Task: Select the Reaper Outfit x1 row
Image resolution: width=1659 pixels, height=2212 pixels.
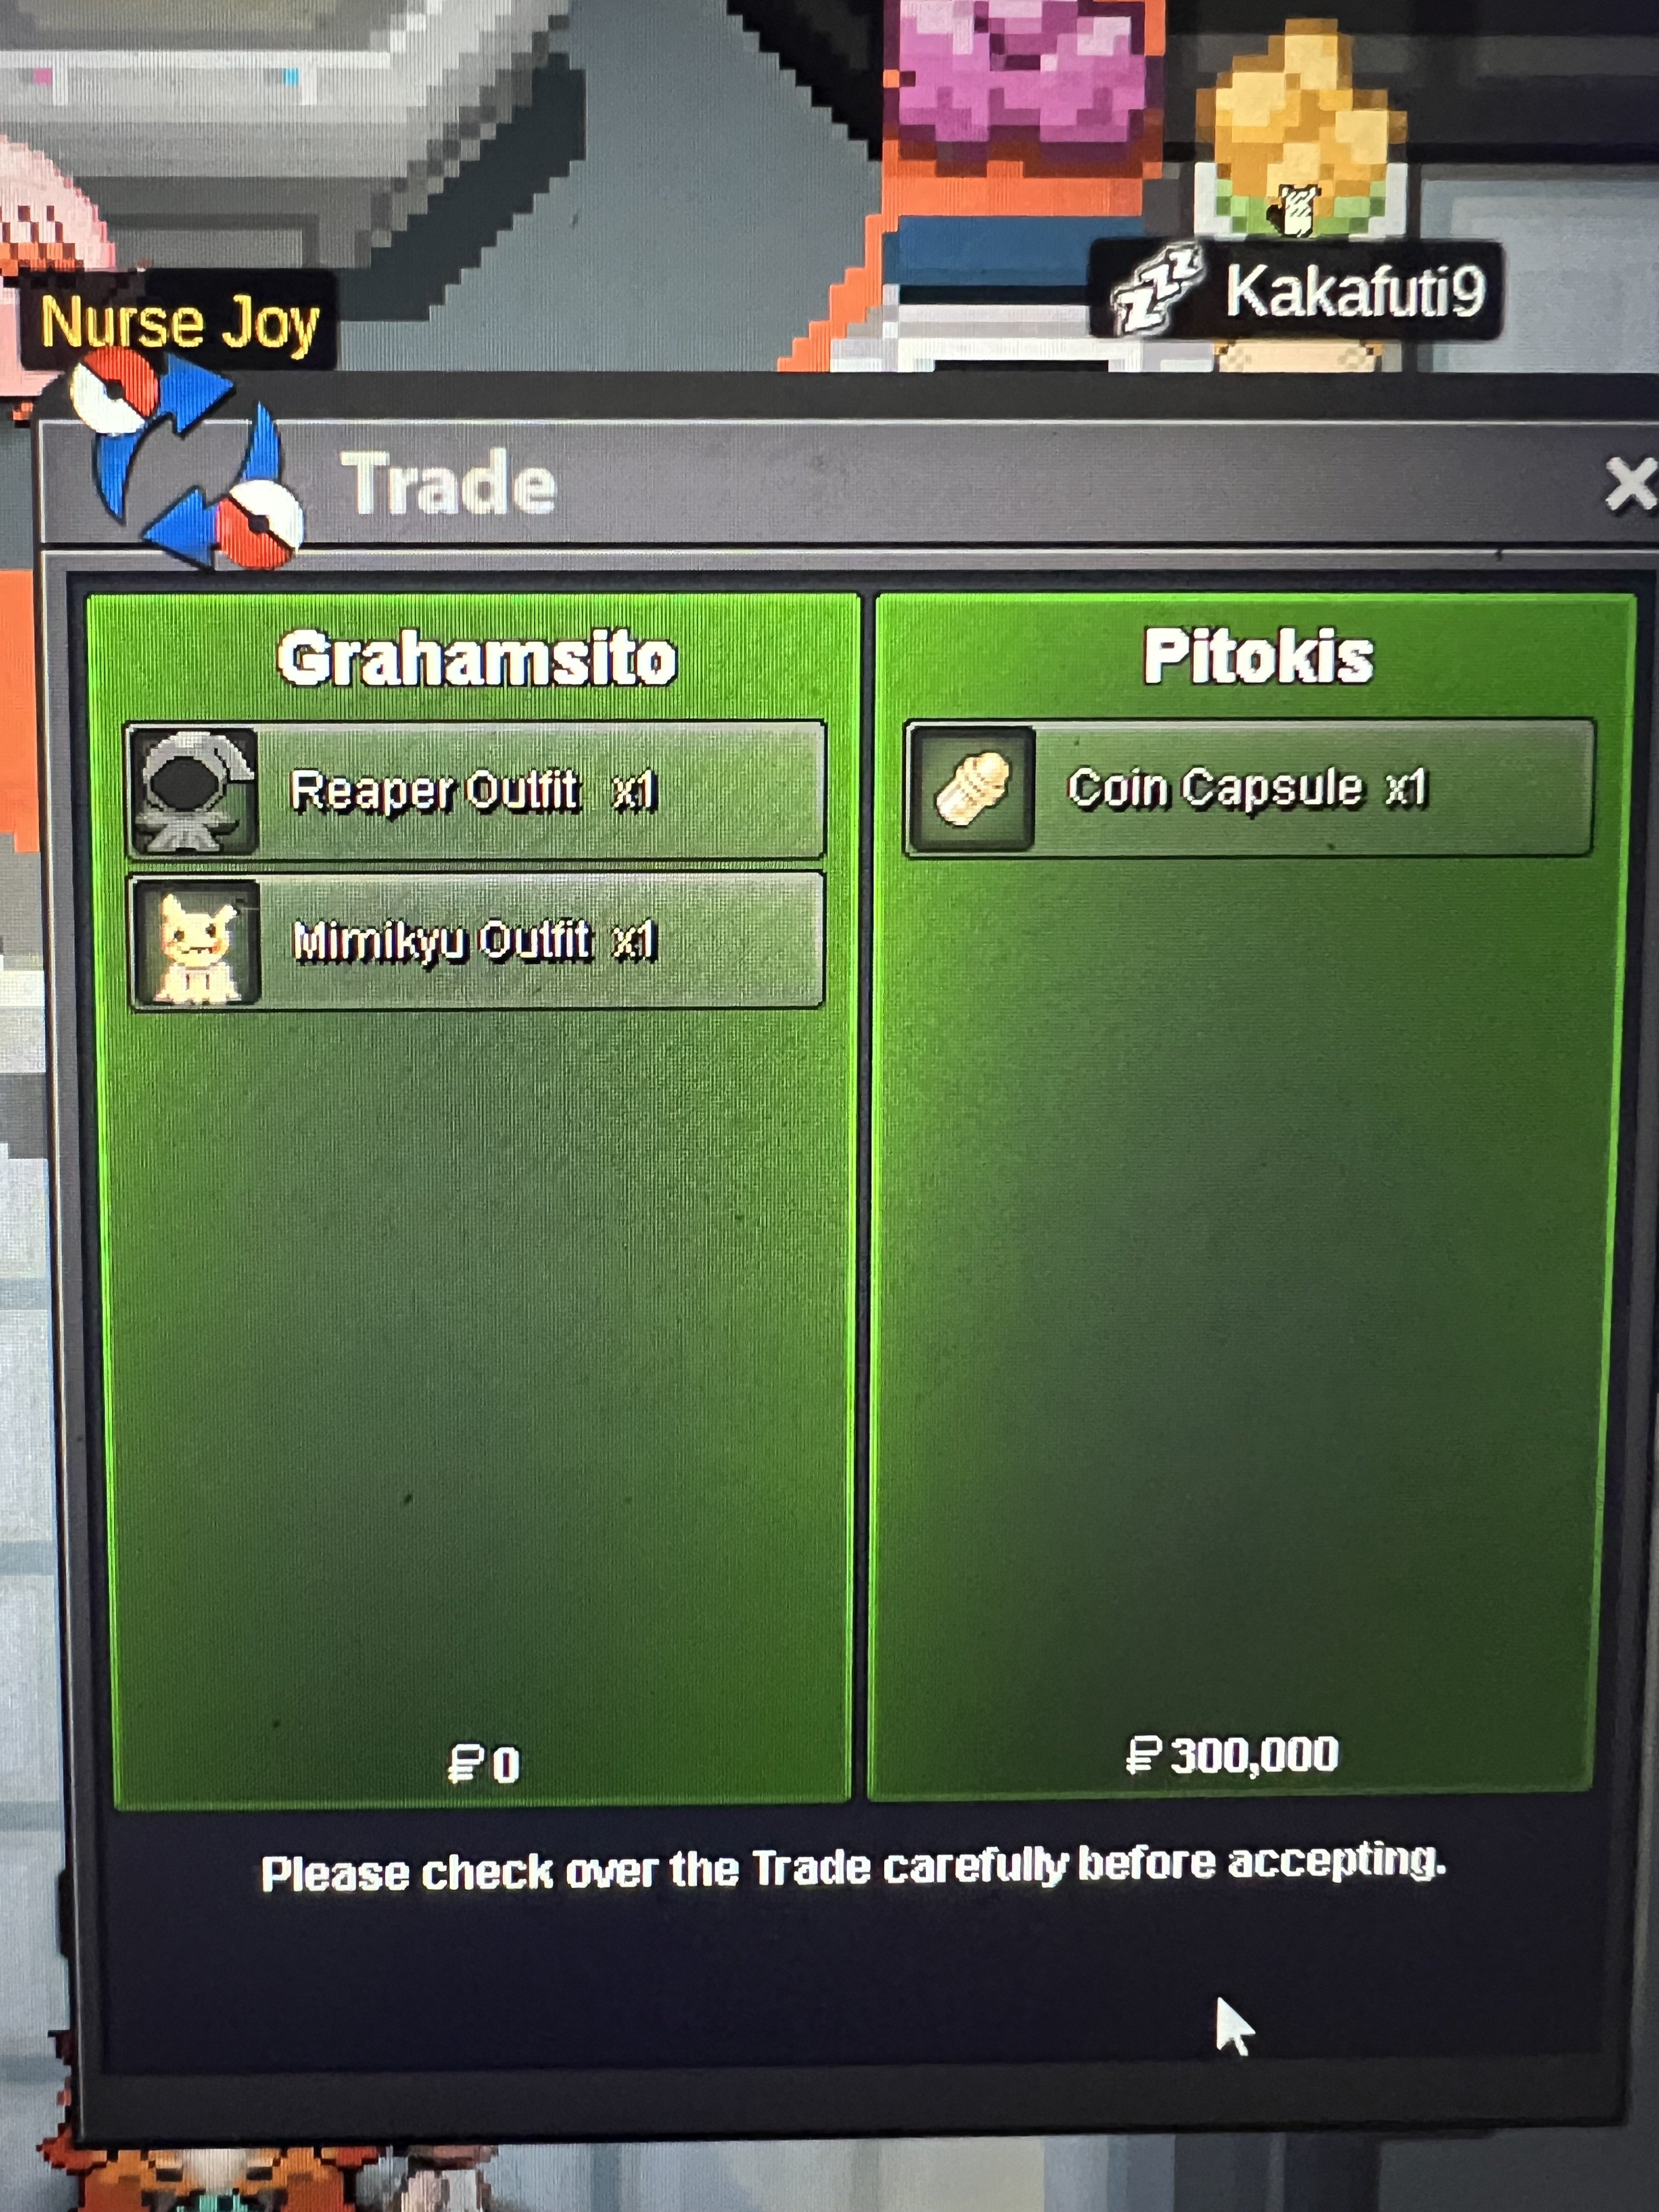Action: [x=475, y=790]
